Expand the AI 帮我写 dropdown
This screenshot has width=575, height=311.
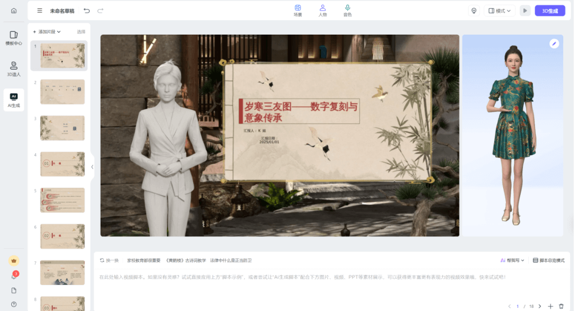click(512, 260)
